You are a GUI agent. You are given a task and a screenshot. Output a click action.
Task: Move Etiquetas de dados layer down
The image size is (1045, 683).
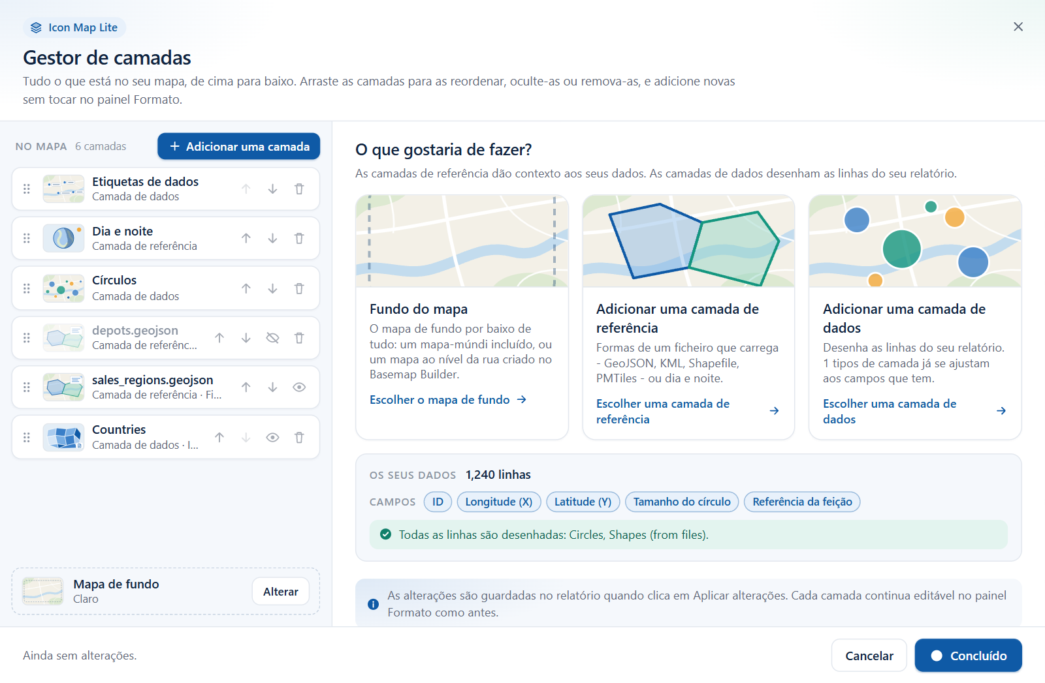click(272, 189)
